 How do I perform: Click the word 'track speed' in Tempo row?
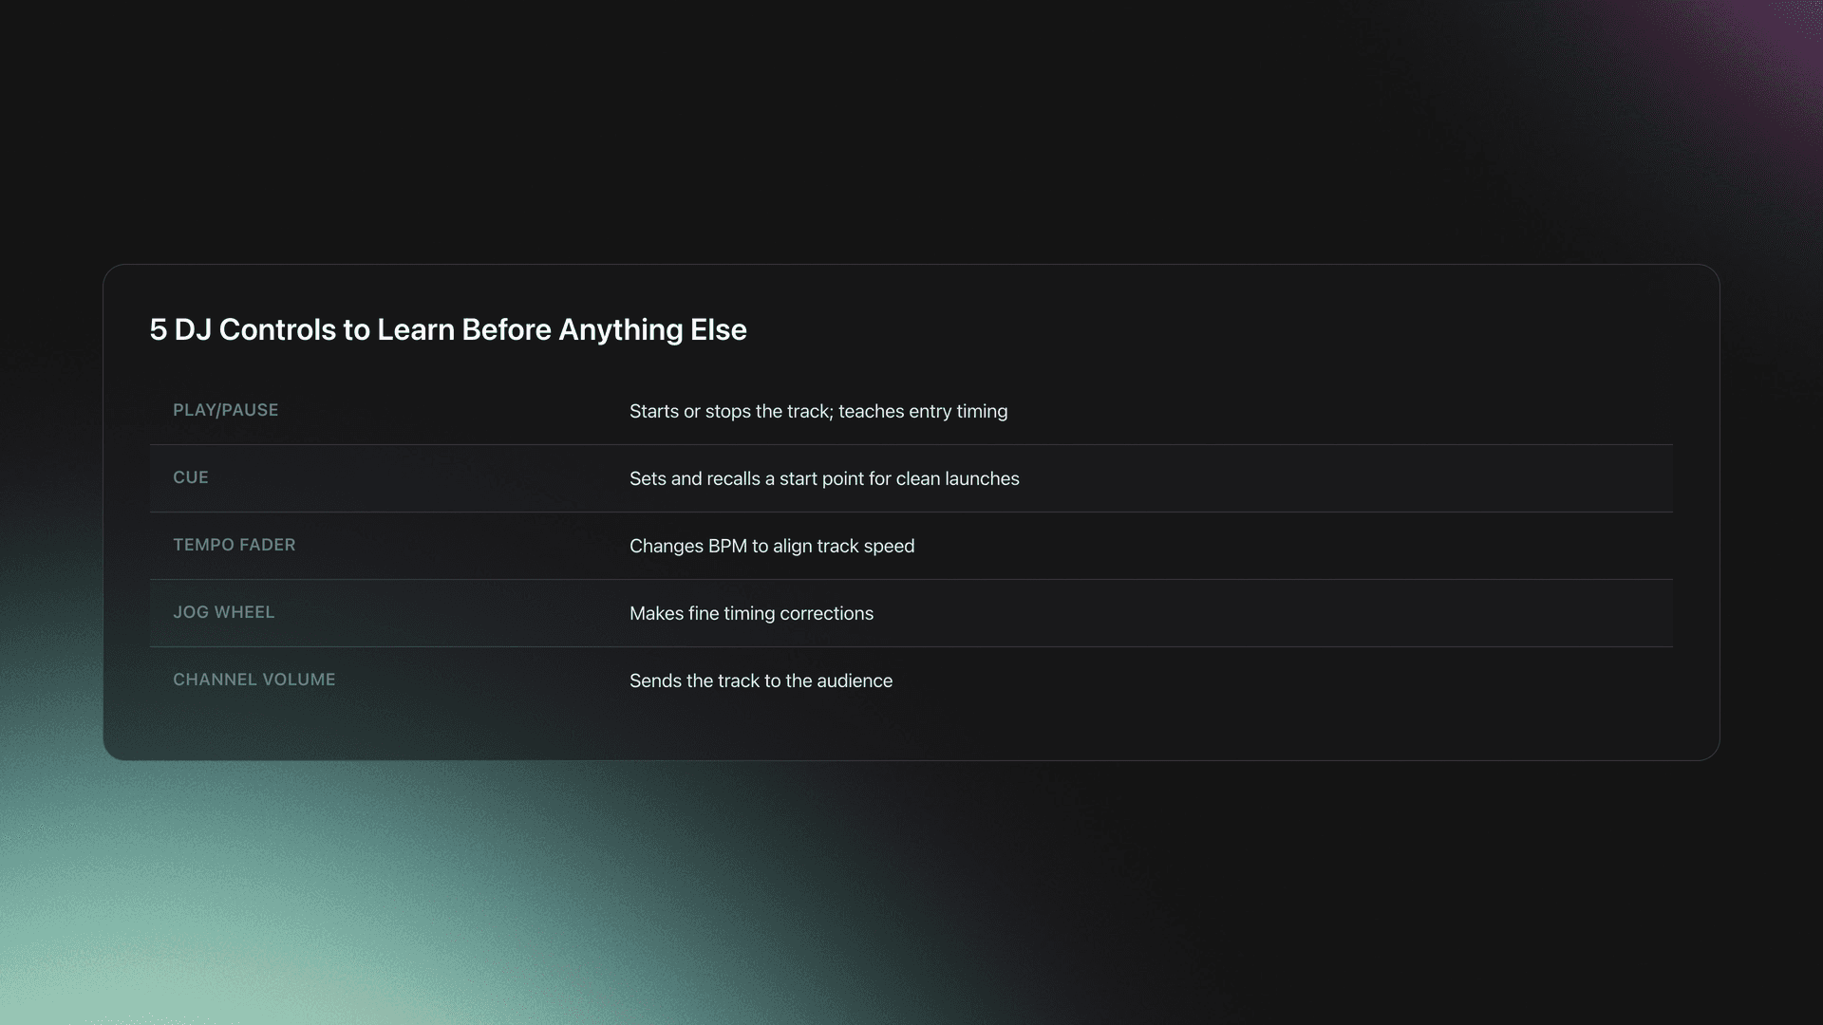click(x=865, y=546)
